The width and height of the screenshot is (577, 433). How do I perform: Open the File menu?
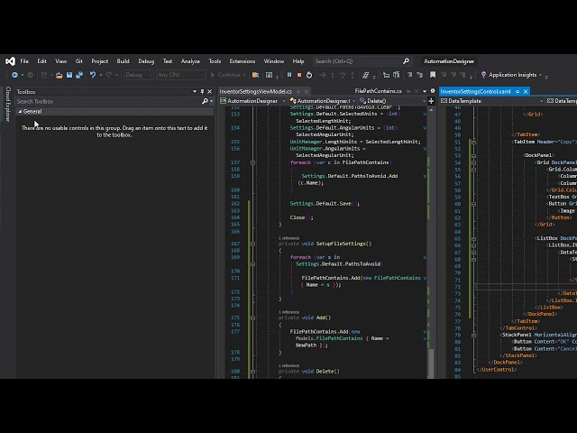[24, 61]
